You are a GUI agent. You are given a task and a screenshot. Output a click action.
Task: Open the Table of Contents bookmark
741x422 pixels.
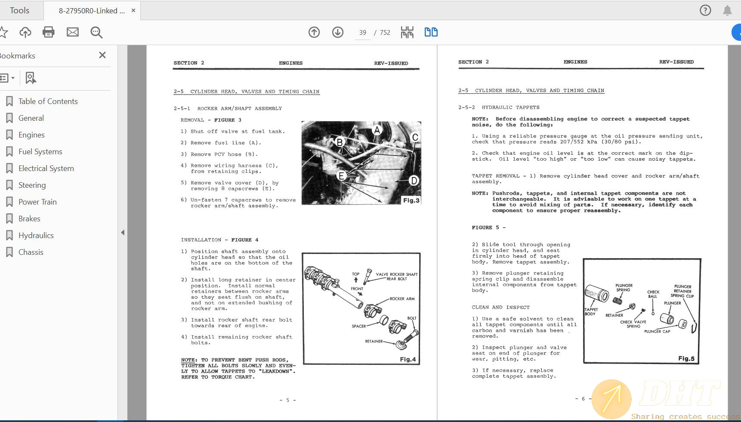[48, 101]
